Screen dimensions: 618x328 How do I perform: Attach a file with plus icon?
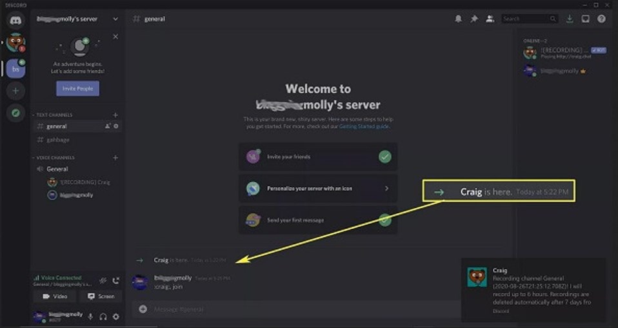point(143,309)
